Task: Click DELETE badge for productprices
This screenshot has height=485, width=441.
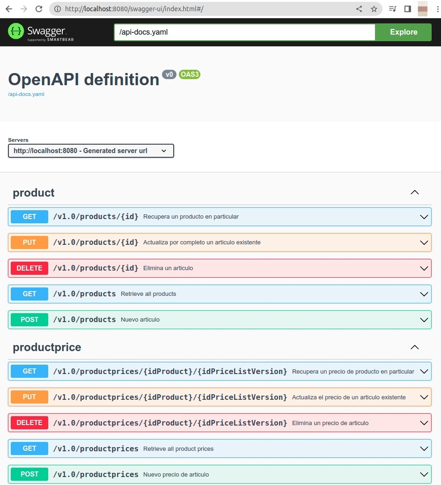Action: 29,423
